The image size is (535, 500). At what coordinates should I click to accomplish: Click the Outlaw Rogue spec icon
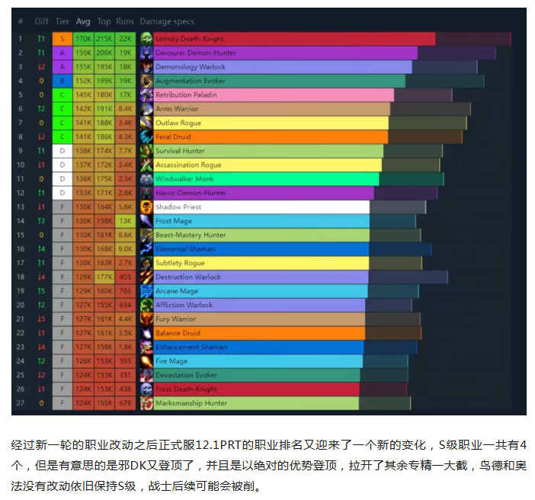tap(147, 123)
